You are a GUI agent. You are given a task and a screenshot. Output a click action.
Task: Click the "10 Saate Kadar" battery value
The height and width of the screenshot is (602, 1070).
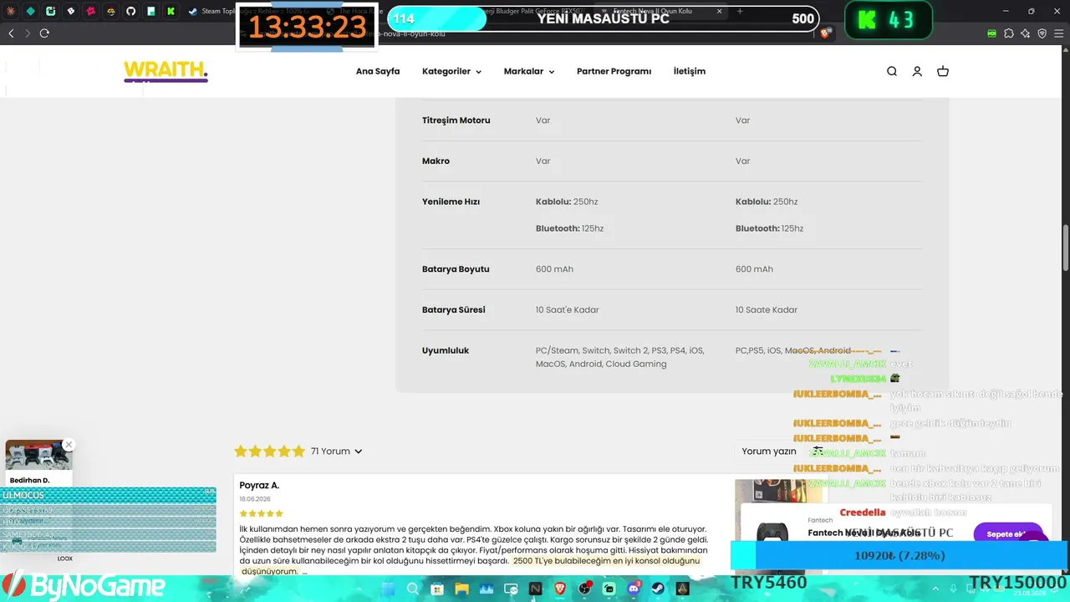pyautogui.click(x=767, y=310)
